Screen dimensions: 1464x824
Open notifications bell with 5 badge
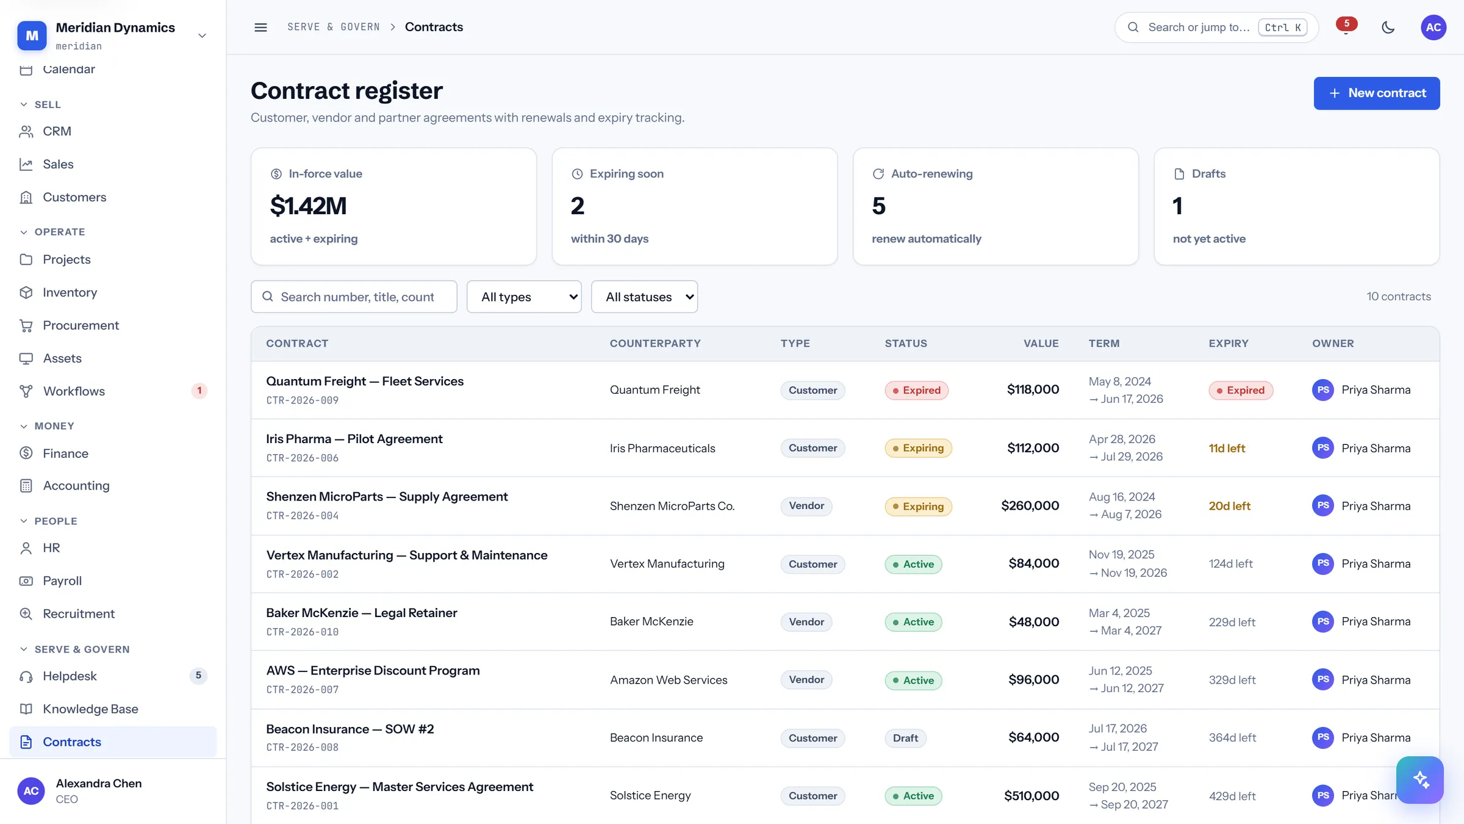pos(1346,27)
